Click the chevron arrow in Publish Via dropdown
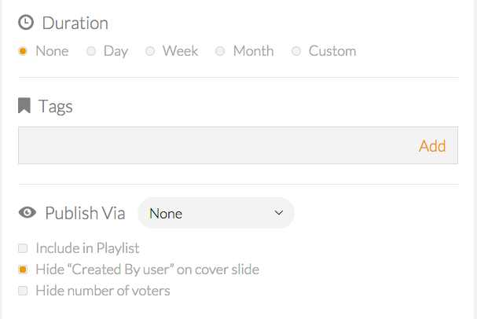 click(x=279, y=213)
